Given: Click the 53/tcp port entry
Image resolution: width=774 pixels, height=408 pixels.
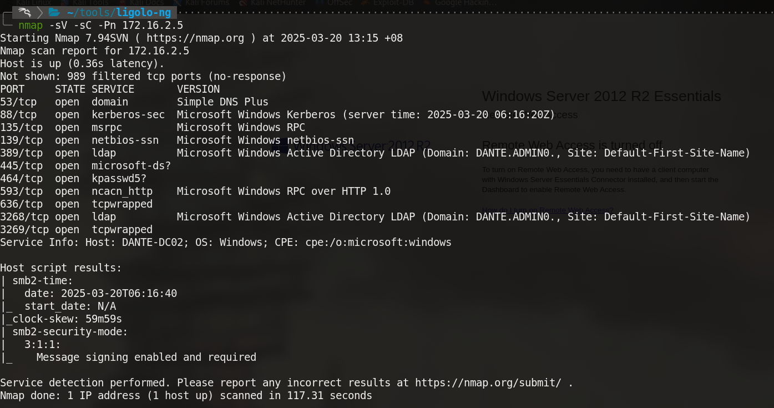Looking at the screenshot, I should point(18,102).
